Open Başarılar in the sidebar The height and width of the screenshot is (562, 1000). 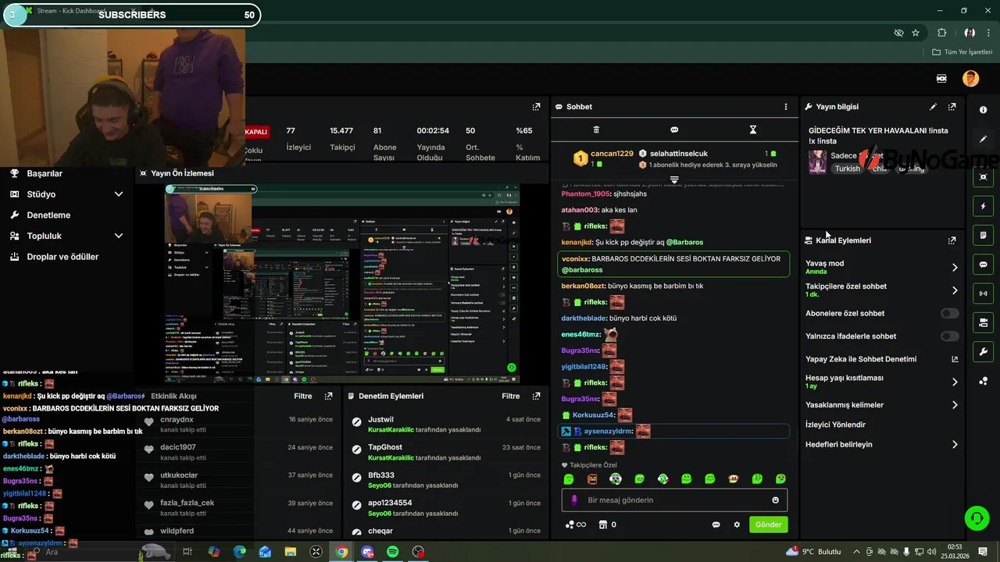pyautogui.click(x=45, y=173)
